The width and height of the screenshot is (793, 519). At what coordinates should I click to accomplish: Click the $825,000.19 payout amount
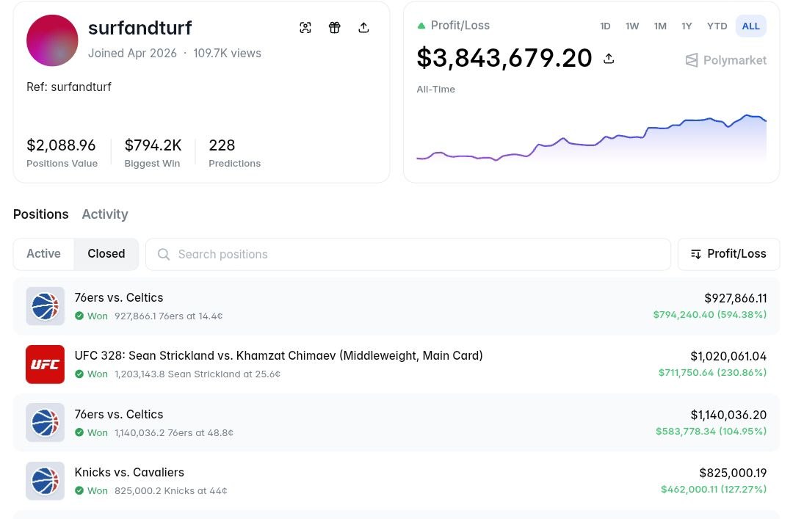[733, 473]
